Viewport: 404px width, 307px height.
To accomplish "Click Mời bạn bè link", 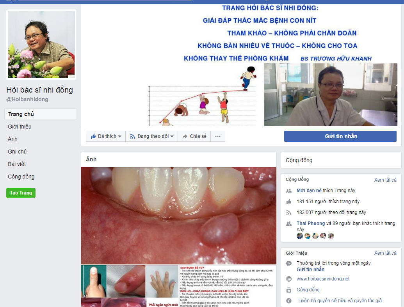I will tap(309, 191).
